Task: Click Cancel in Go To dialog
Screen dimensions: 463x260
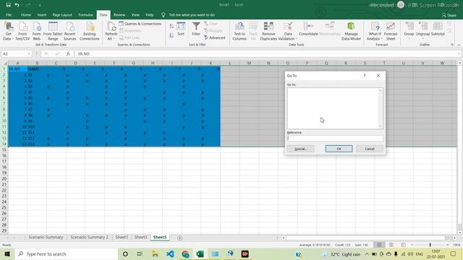Action: 370,149
